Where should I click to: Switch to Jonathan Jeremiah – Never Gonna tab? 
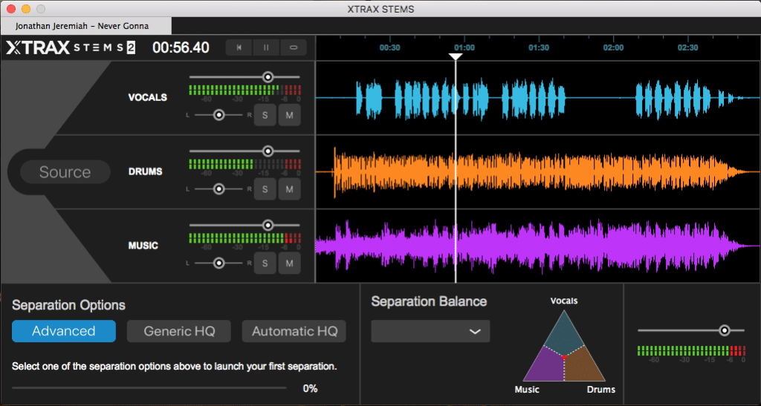tap(86, 26)
